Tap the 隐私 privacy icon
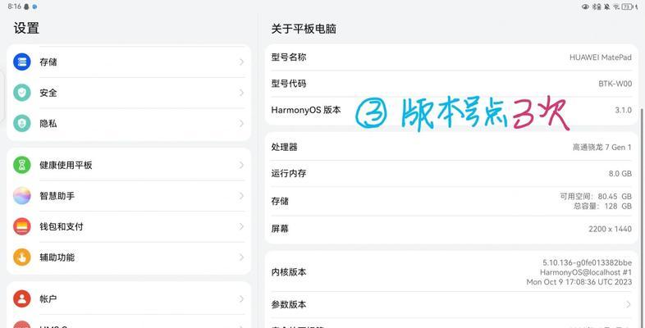The width and height of the screenshot is (645, 328). click(x=22, y=123)
